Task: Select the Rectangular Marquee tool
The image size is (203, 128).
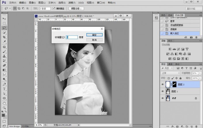Action: point(4,23)
